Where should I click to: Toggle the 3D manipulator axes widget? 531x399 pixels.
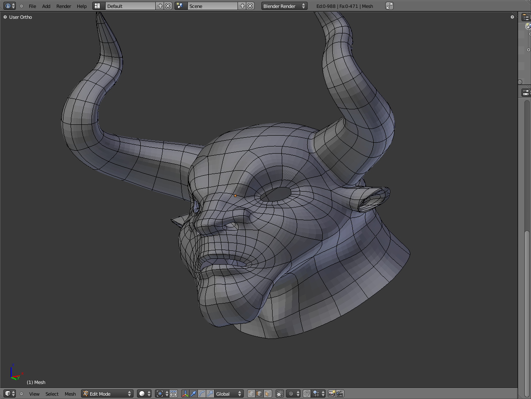185,394
